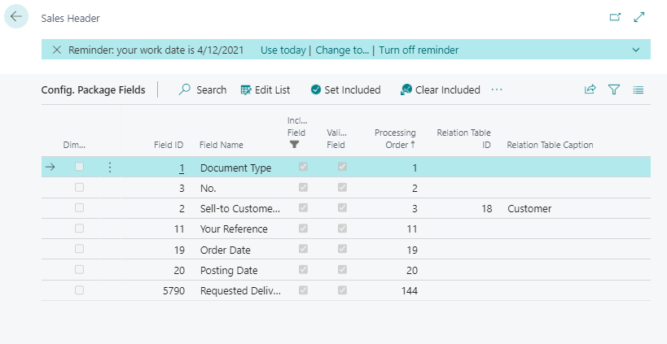Select the Customer relation table caption cell

pos(529,209)
